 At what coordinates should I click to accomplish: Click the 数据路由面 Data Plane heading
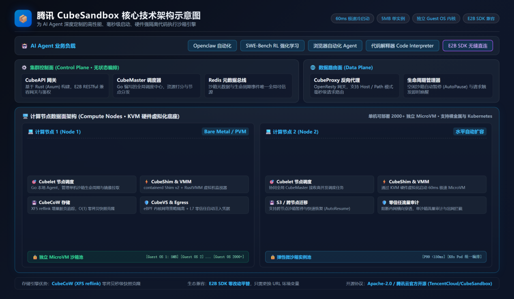click(346, 68)
